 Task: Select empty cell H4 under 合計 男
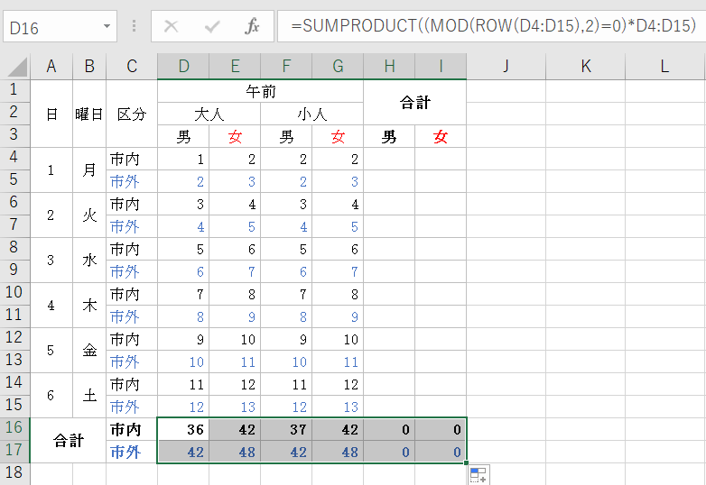389,159
